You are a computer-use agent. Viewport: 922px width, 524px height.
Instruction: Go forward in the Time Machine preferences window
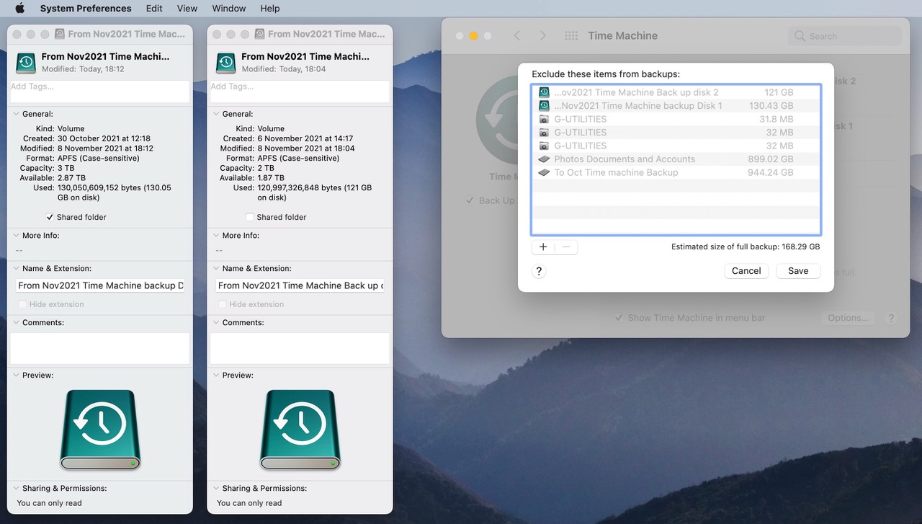tap(542, 35)
